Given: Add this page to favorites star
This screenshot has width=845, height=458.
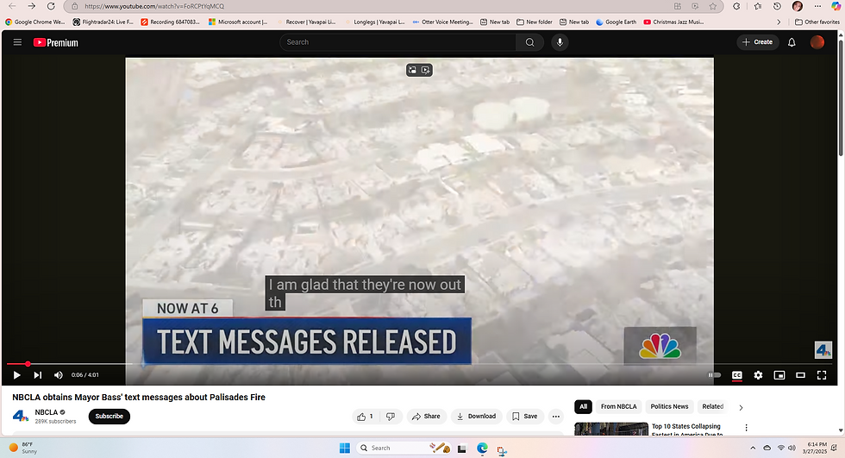Looking at the screenshot, I should [x=713, y=6].
